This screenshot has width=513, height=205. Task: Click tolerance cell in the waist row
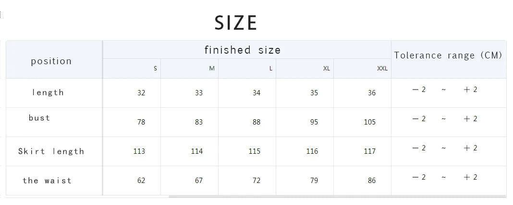(x=445, y=178)
